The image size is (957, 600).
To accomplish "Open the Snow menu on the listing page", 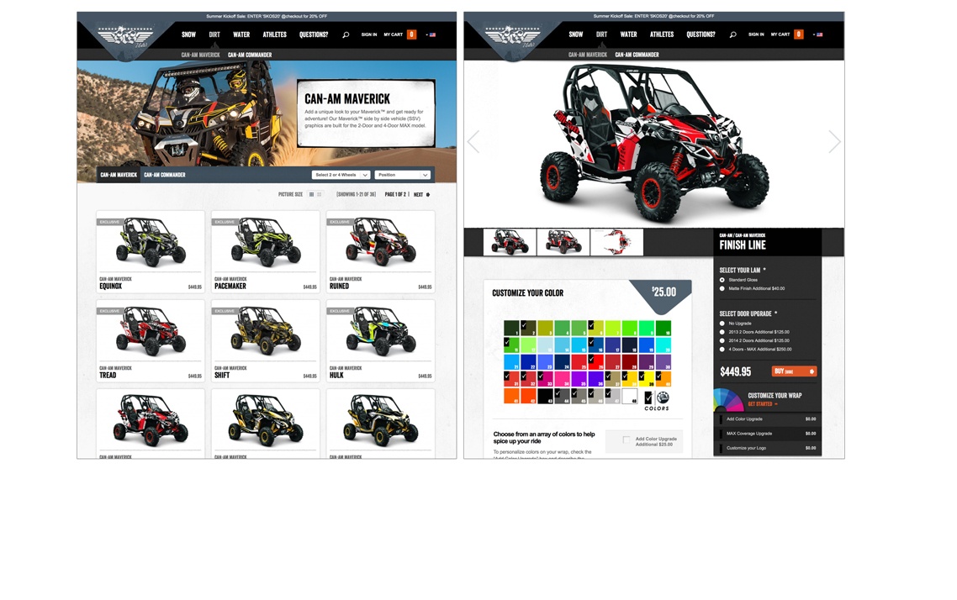I will (188, 34).
